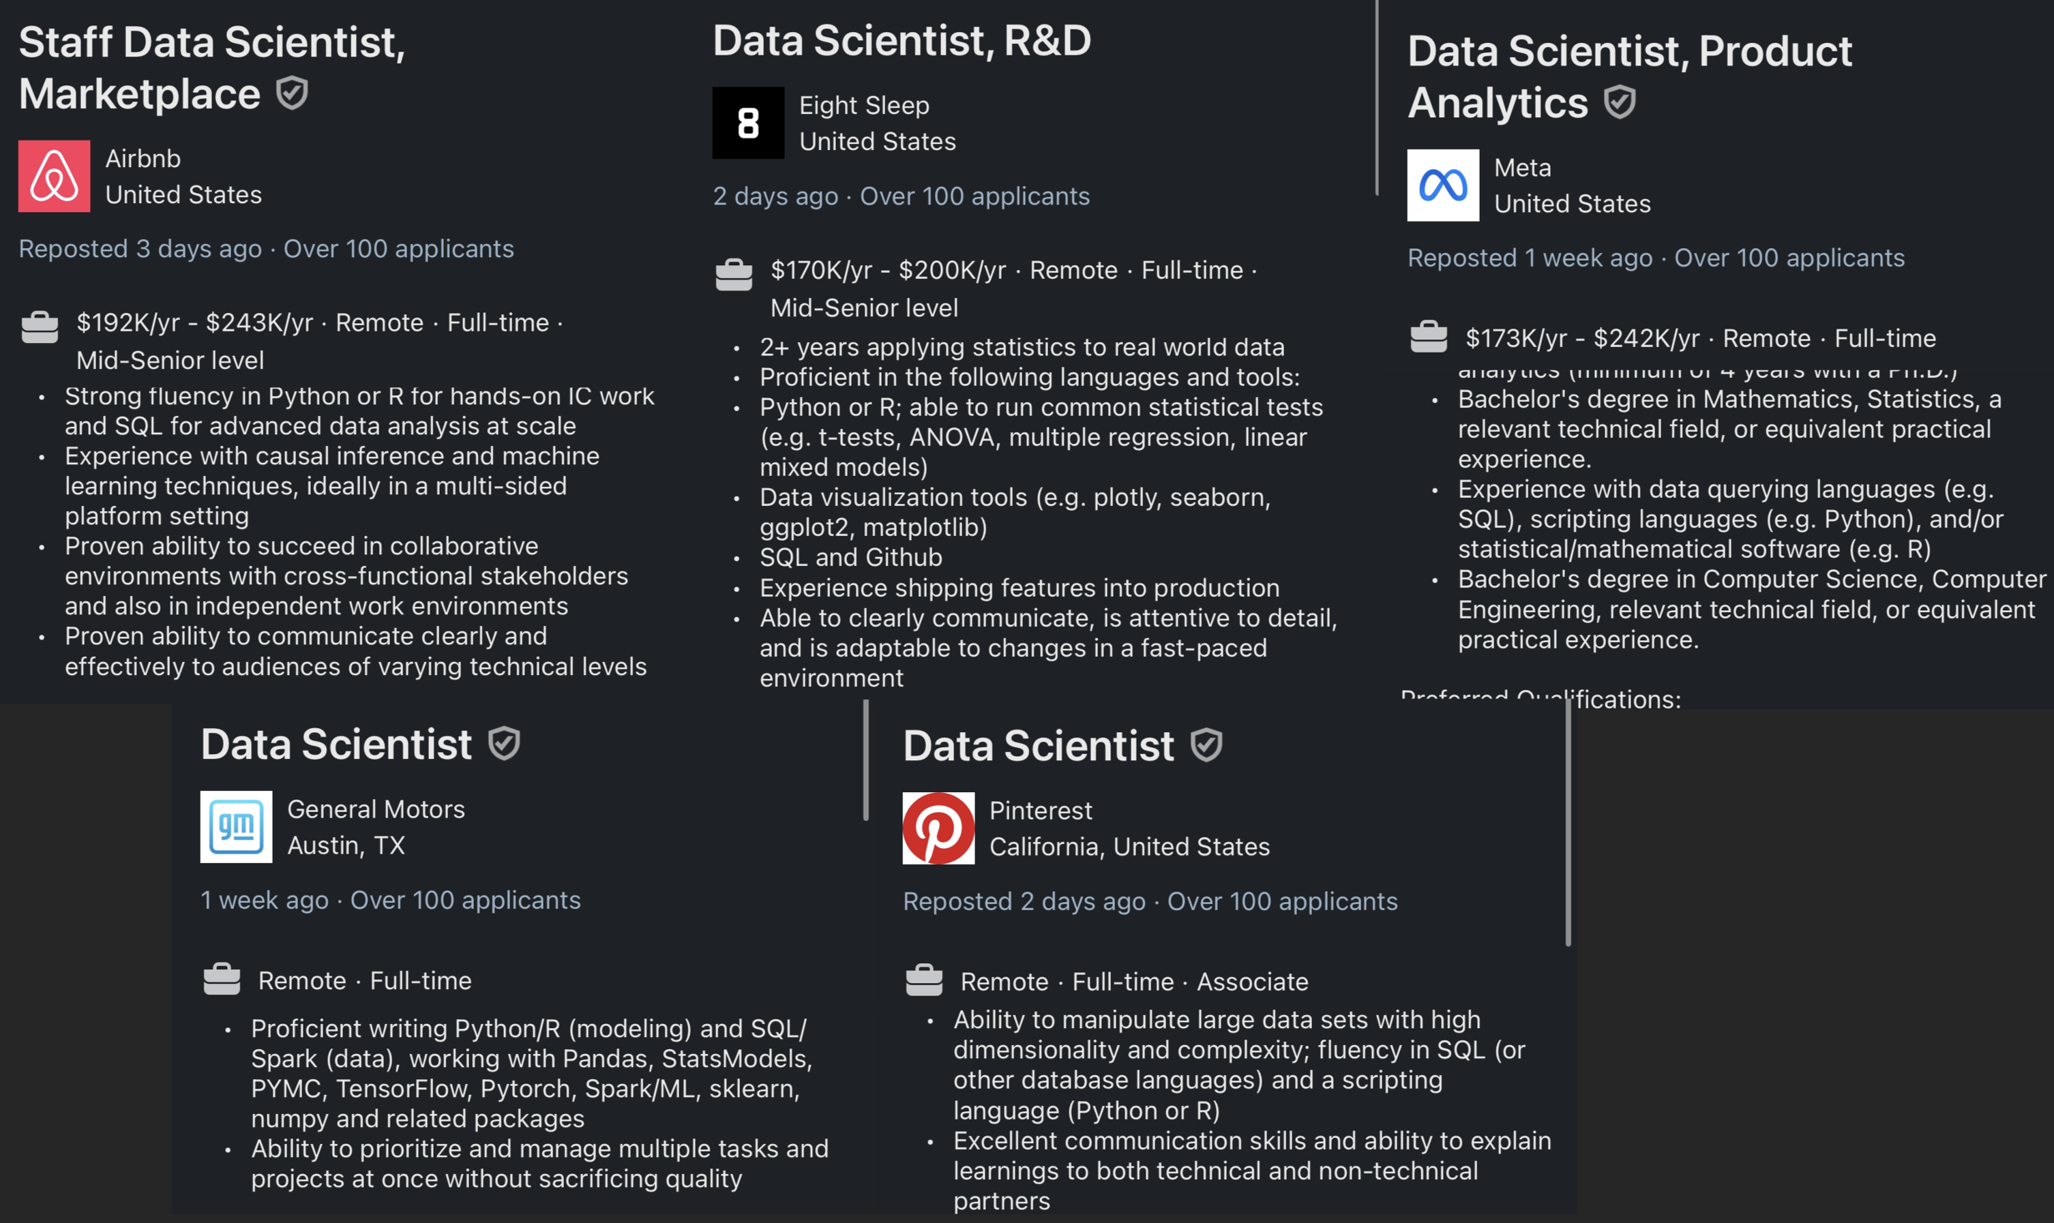Open the General Motors company page
Viewport: 2054px width, 1223px height.
(376, 809)
